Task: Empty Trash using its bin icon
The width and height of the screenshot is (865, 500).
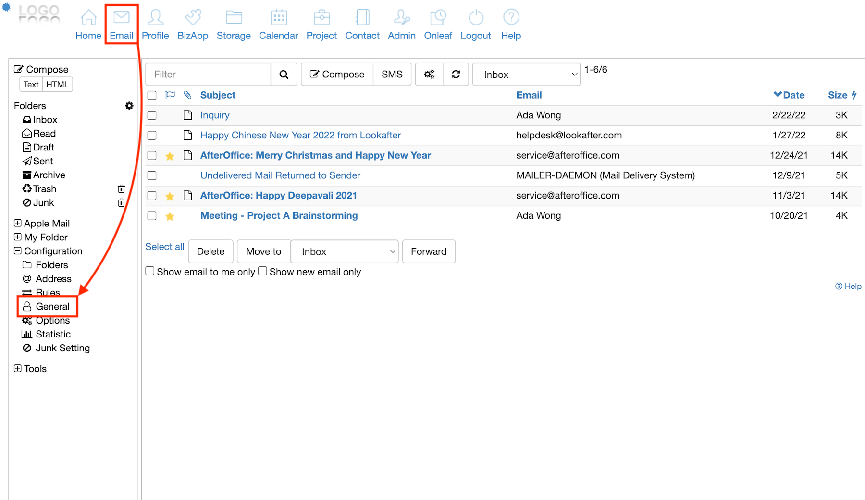Action: 121,189
